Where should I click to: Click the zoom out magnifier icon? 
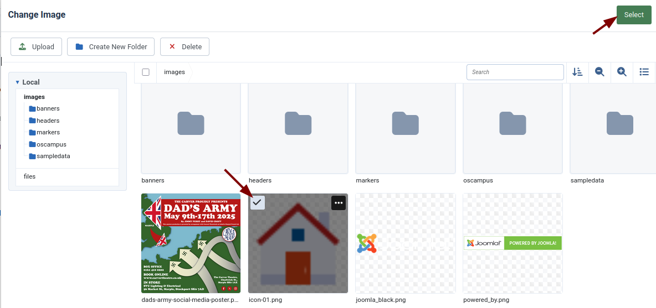pos(599,72)
